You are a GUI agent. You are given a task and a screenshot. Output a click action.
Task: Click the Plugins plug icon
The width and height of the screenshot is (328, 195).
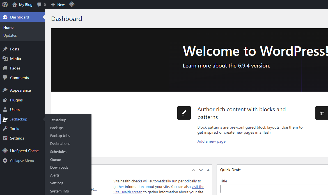click(x=5, y=100)
